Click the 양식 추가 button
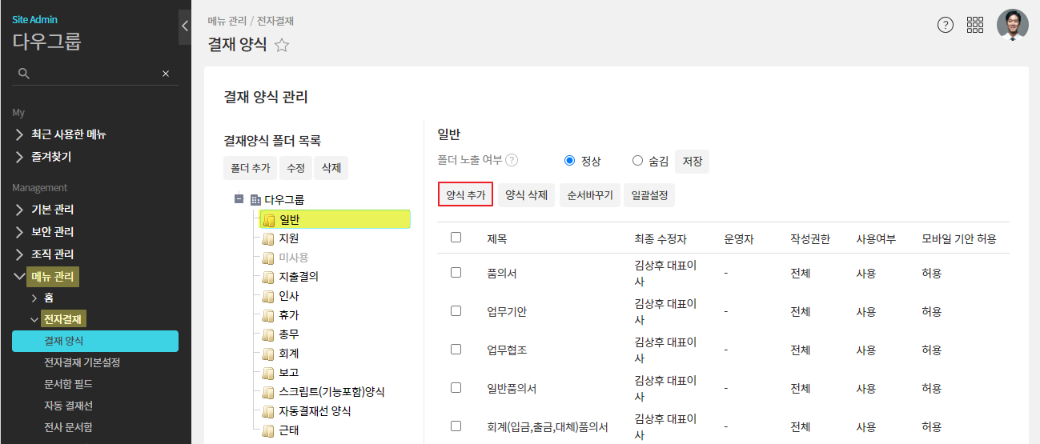The image size is (1040, 444). (x=465, y=194)
